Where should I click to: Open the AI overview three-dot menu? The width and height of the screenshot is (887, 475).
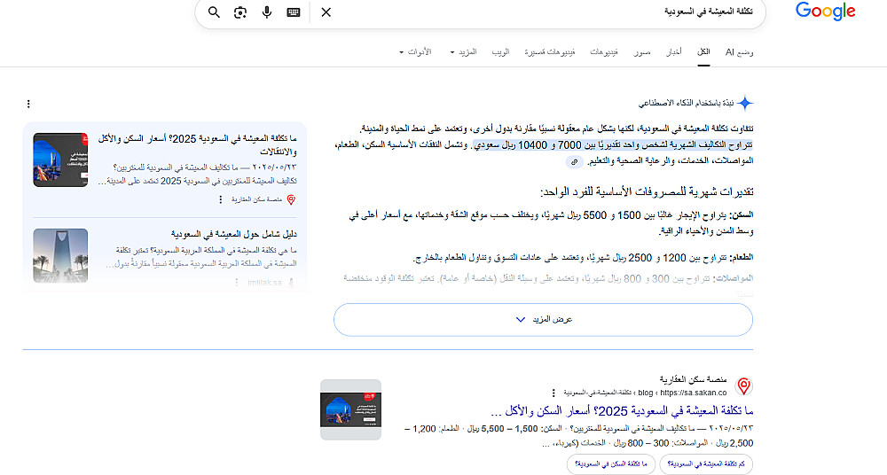28,104
